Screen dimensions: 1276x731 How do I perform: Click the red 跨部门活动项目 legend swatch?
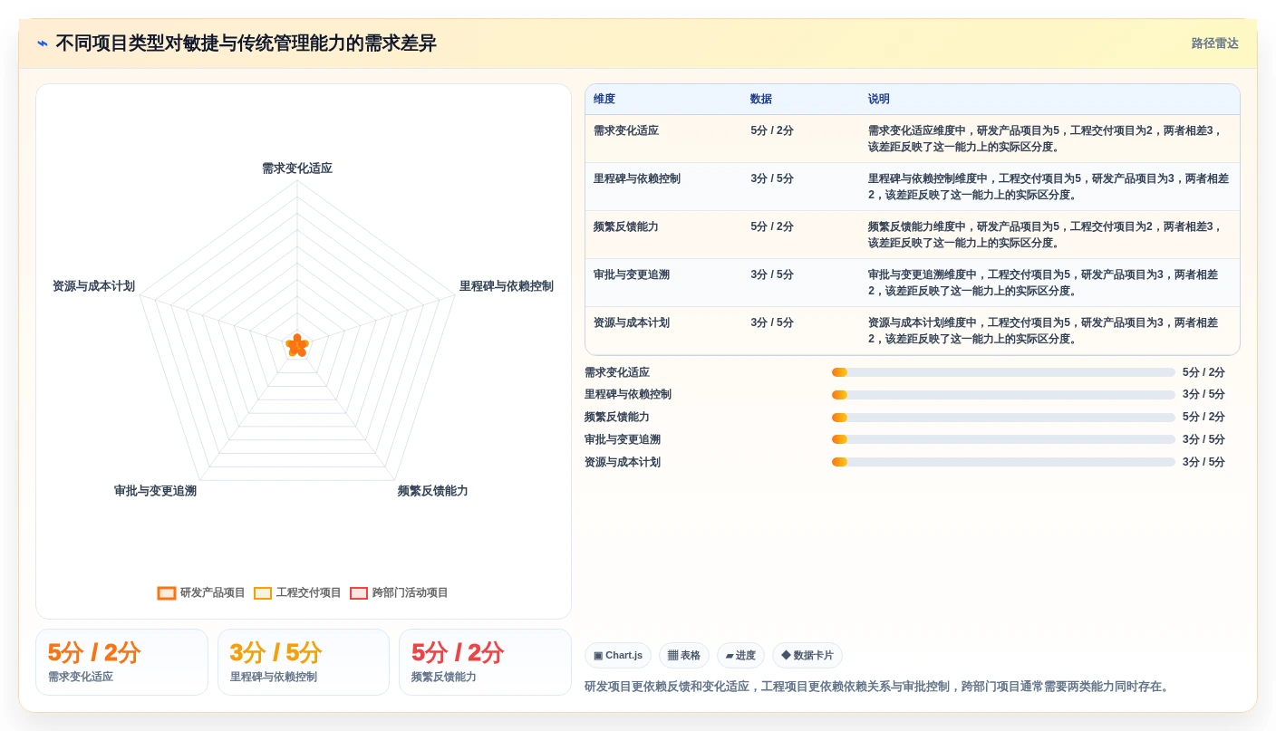click(x=359, y=593)
